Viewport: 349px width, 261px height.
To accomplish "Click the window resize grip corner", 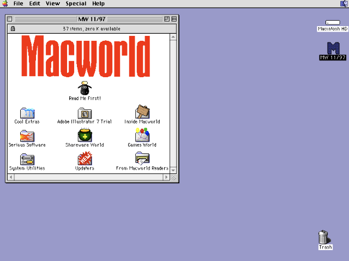I will [173, 177].
